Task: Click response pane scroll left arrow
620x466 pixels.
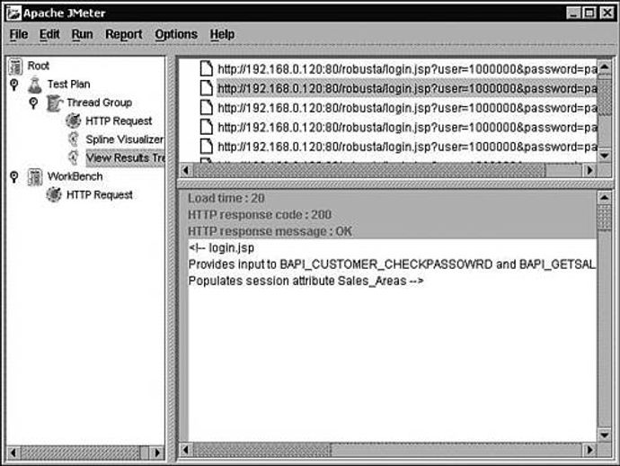Action: click(186, 450)
